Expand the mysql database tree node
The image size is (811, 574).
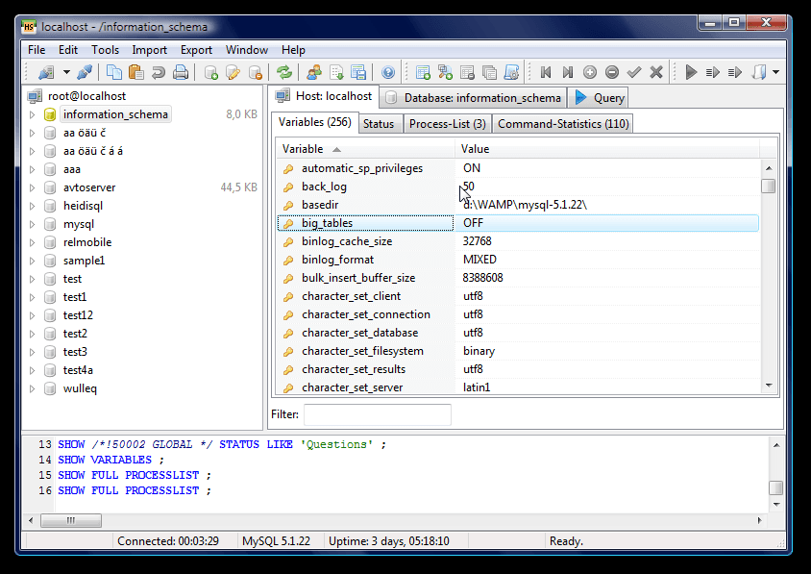coord(32,224)
